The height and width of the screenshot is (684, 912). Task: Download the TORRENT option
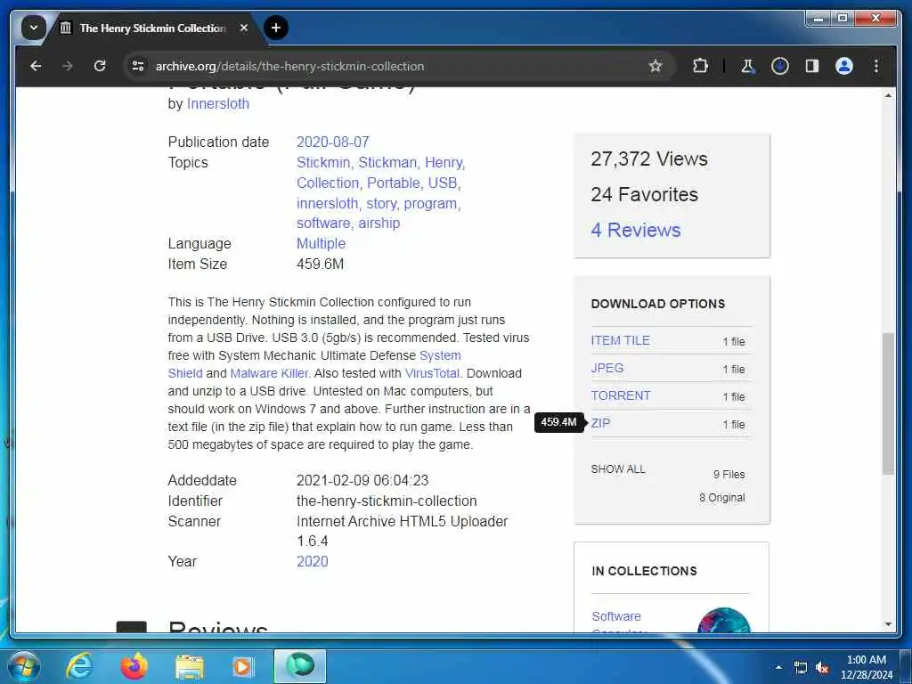tap(621, 395)
